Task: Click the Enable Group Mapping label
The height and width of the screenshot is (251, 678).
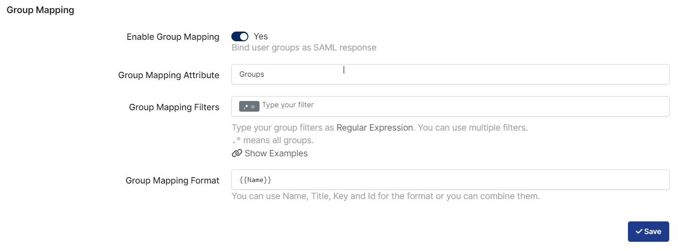Action: coord(173,37)
